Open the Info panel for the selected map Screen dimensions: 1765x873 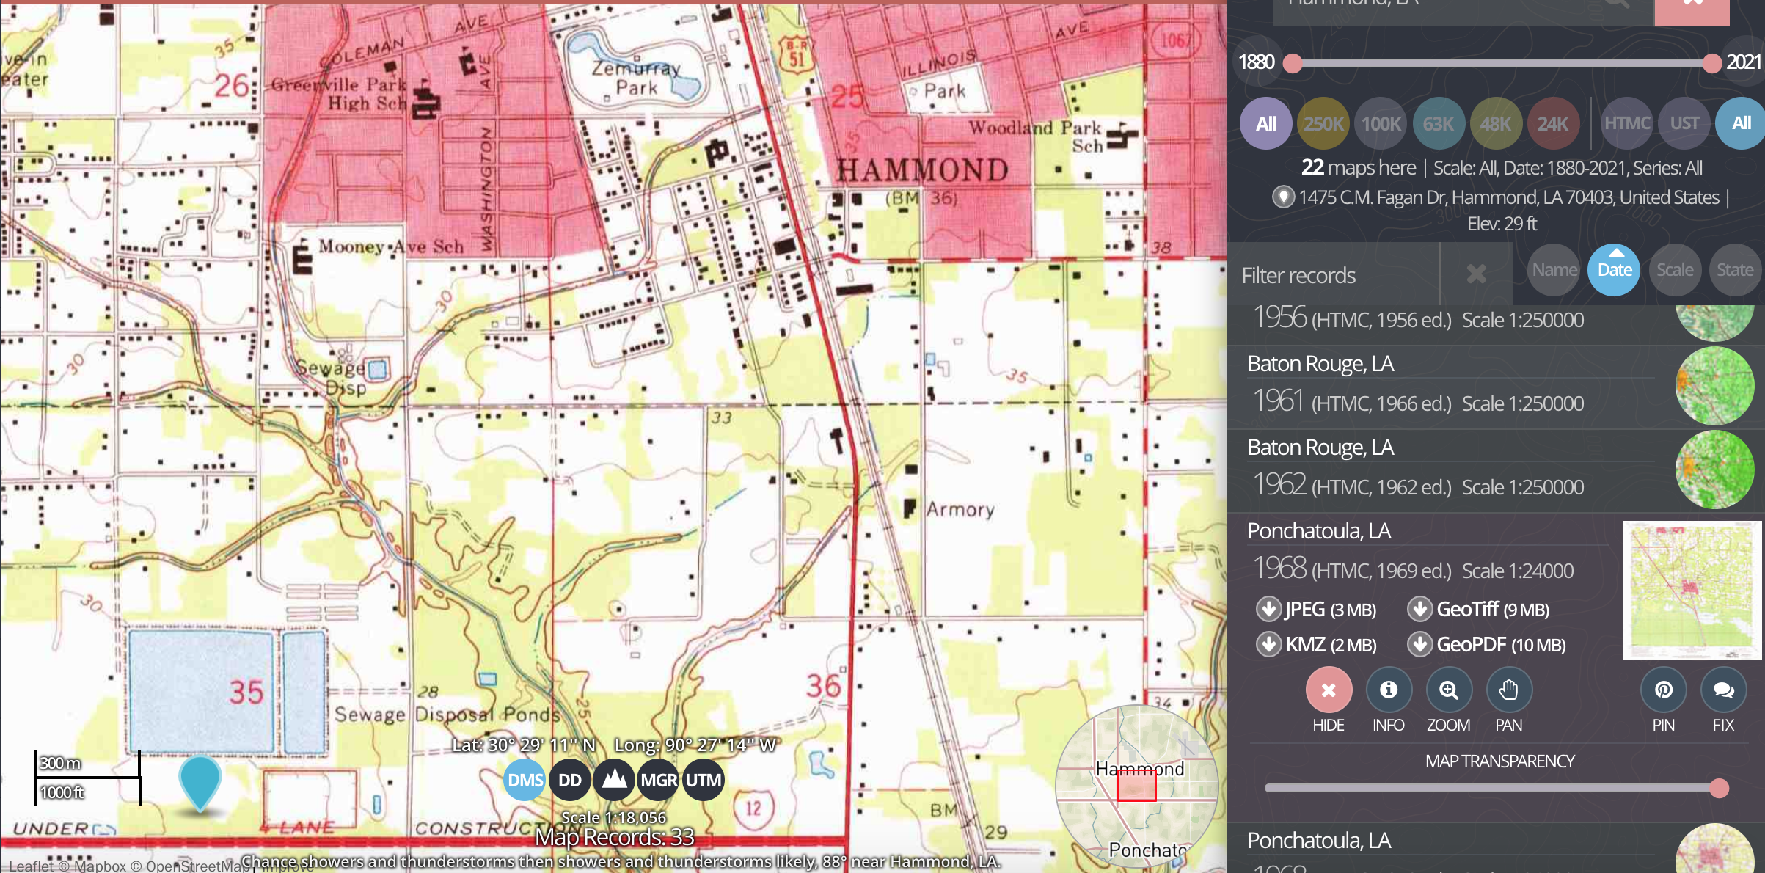[x=1388, y=690]
